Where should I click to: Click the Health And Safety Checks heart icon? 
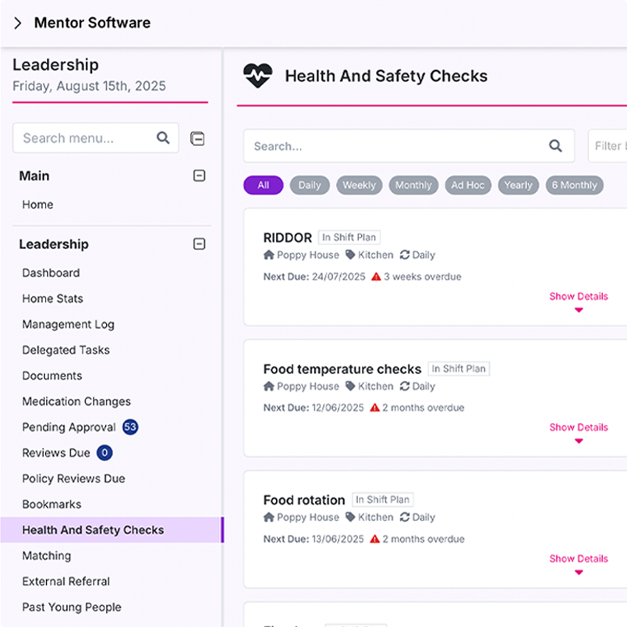(257, 76)
